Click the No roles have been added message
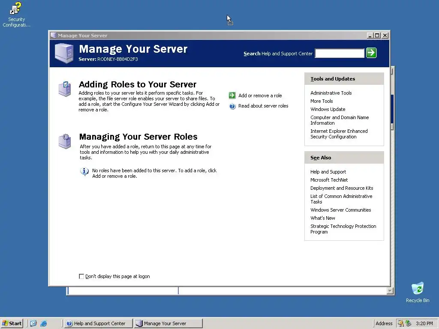The width and height of the screenshot is (439, 329). 154,173
